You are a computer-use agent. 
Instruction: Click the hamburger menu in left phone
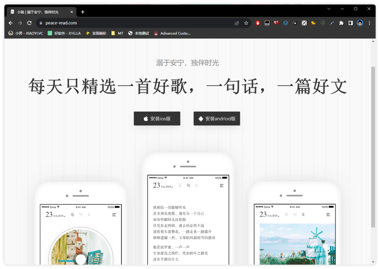coord(114,215)
